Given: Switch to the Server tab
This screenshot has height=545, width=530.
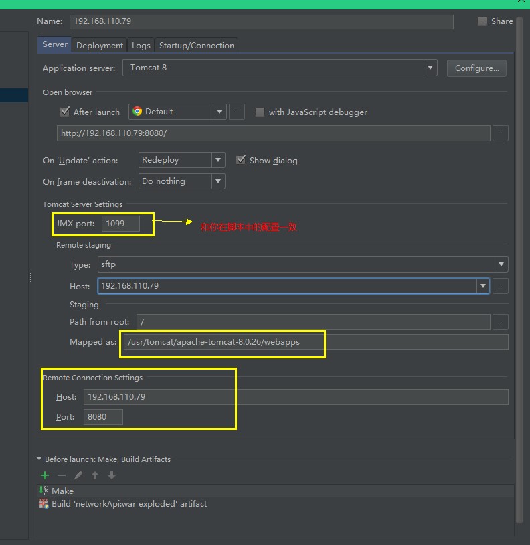Looking at the screenshot, I should [x=55, y=44].
